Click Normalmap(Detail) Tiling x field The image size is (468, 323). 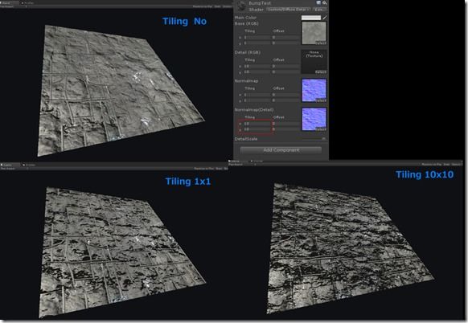pos(257,124)
